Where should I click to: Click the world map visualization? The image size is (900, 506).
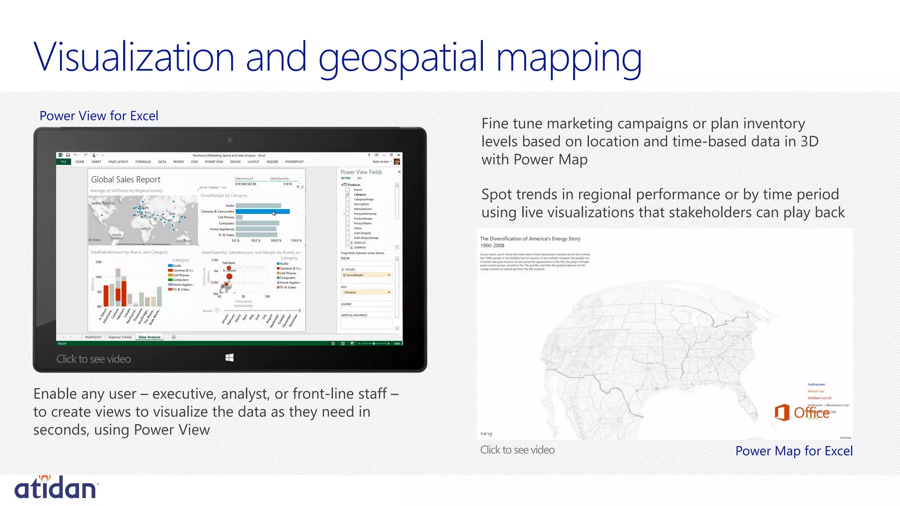click(x=143, y=221)
